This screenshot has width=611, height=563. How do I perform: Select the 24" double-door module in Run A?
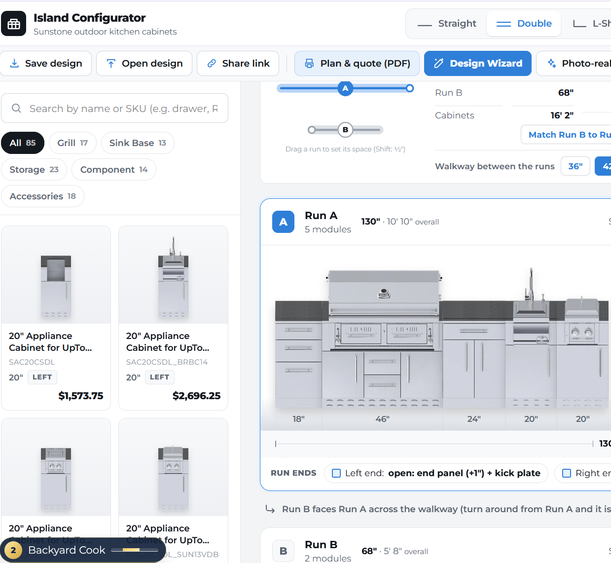point(474,354)
